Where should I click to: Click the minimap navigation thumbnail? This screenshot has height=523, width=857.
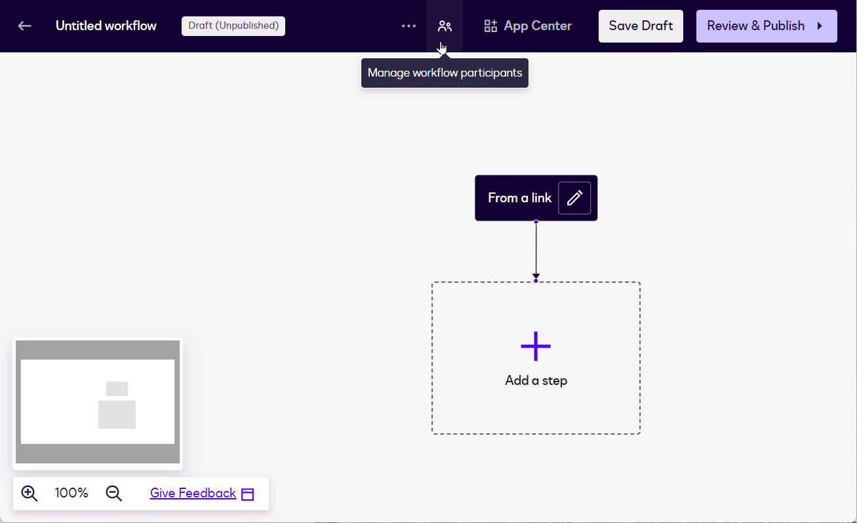click(97, 403)
